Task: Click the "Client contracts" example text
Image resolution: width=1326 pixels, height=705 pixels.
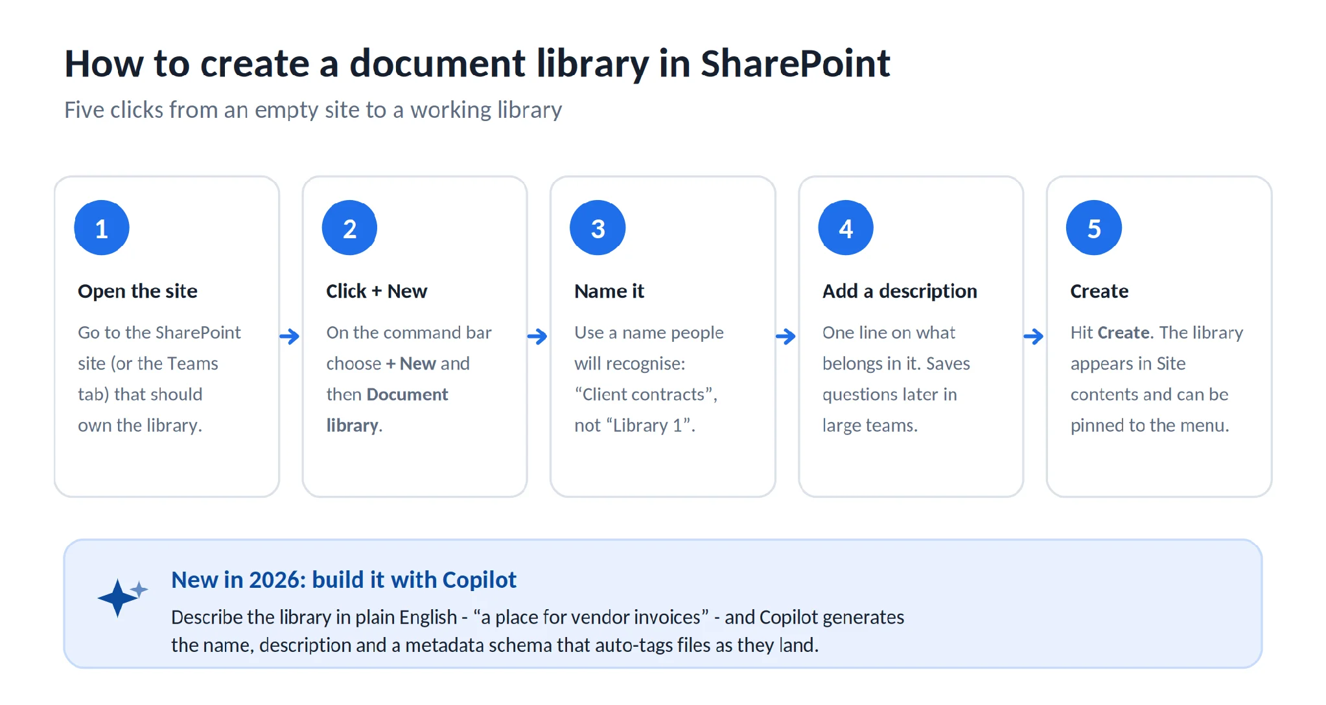Action: 644,395
